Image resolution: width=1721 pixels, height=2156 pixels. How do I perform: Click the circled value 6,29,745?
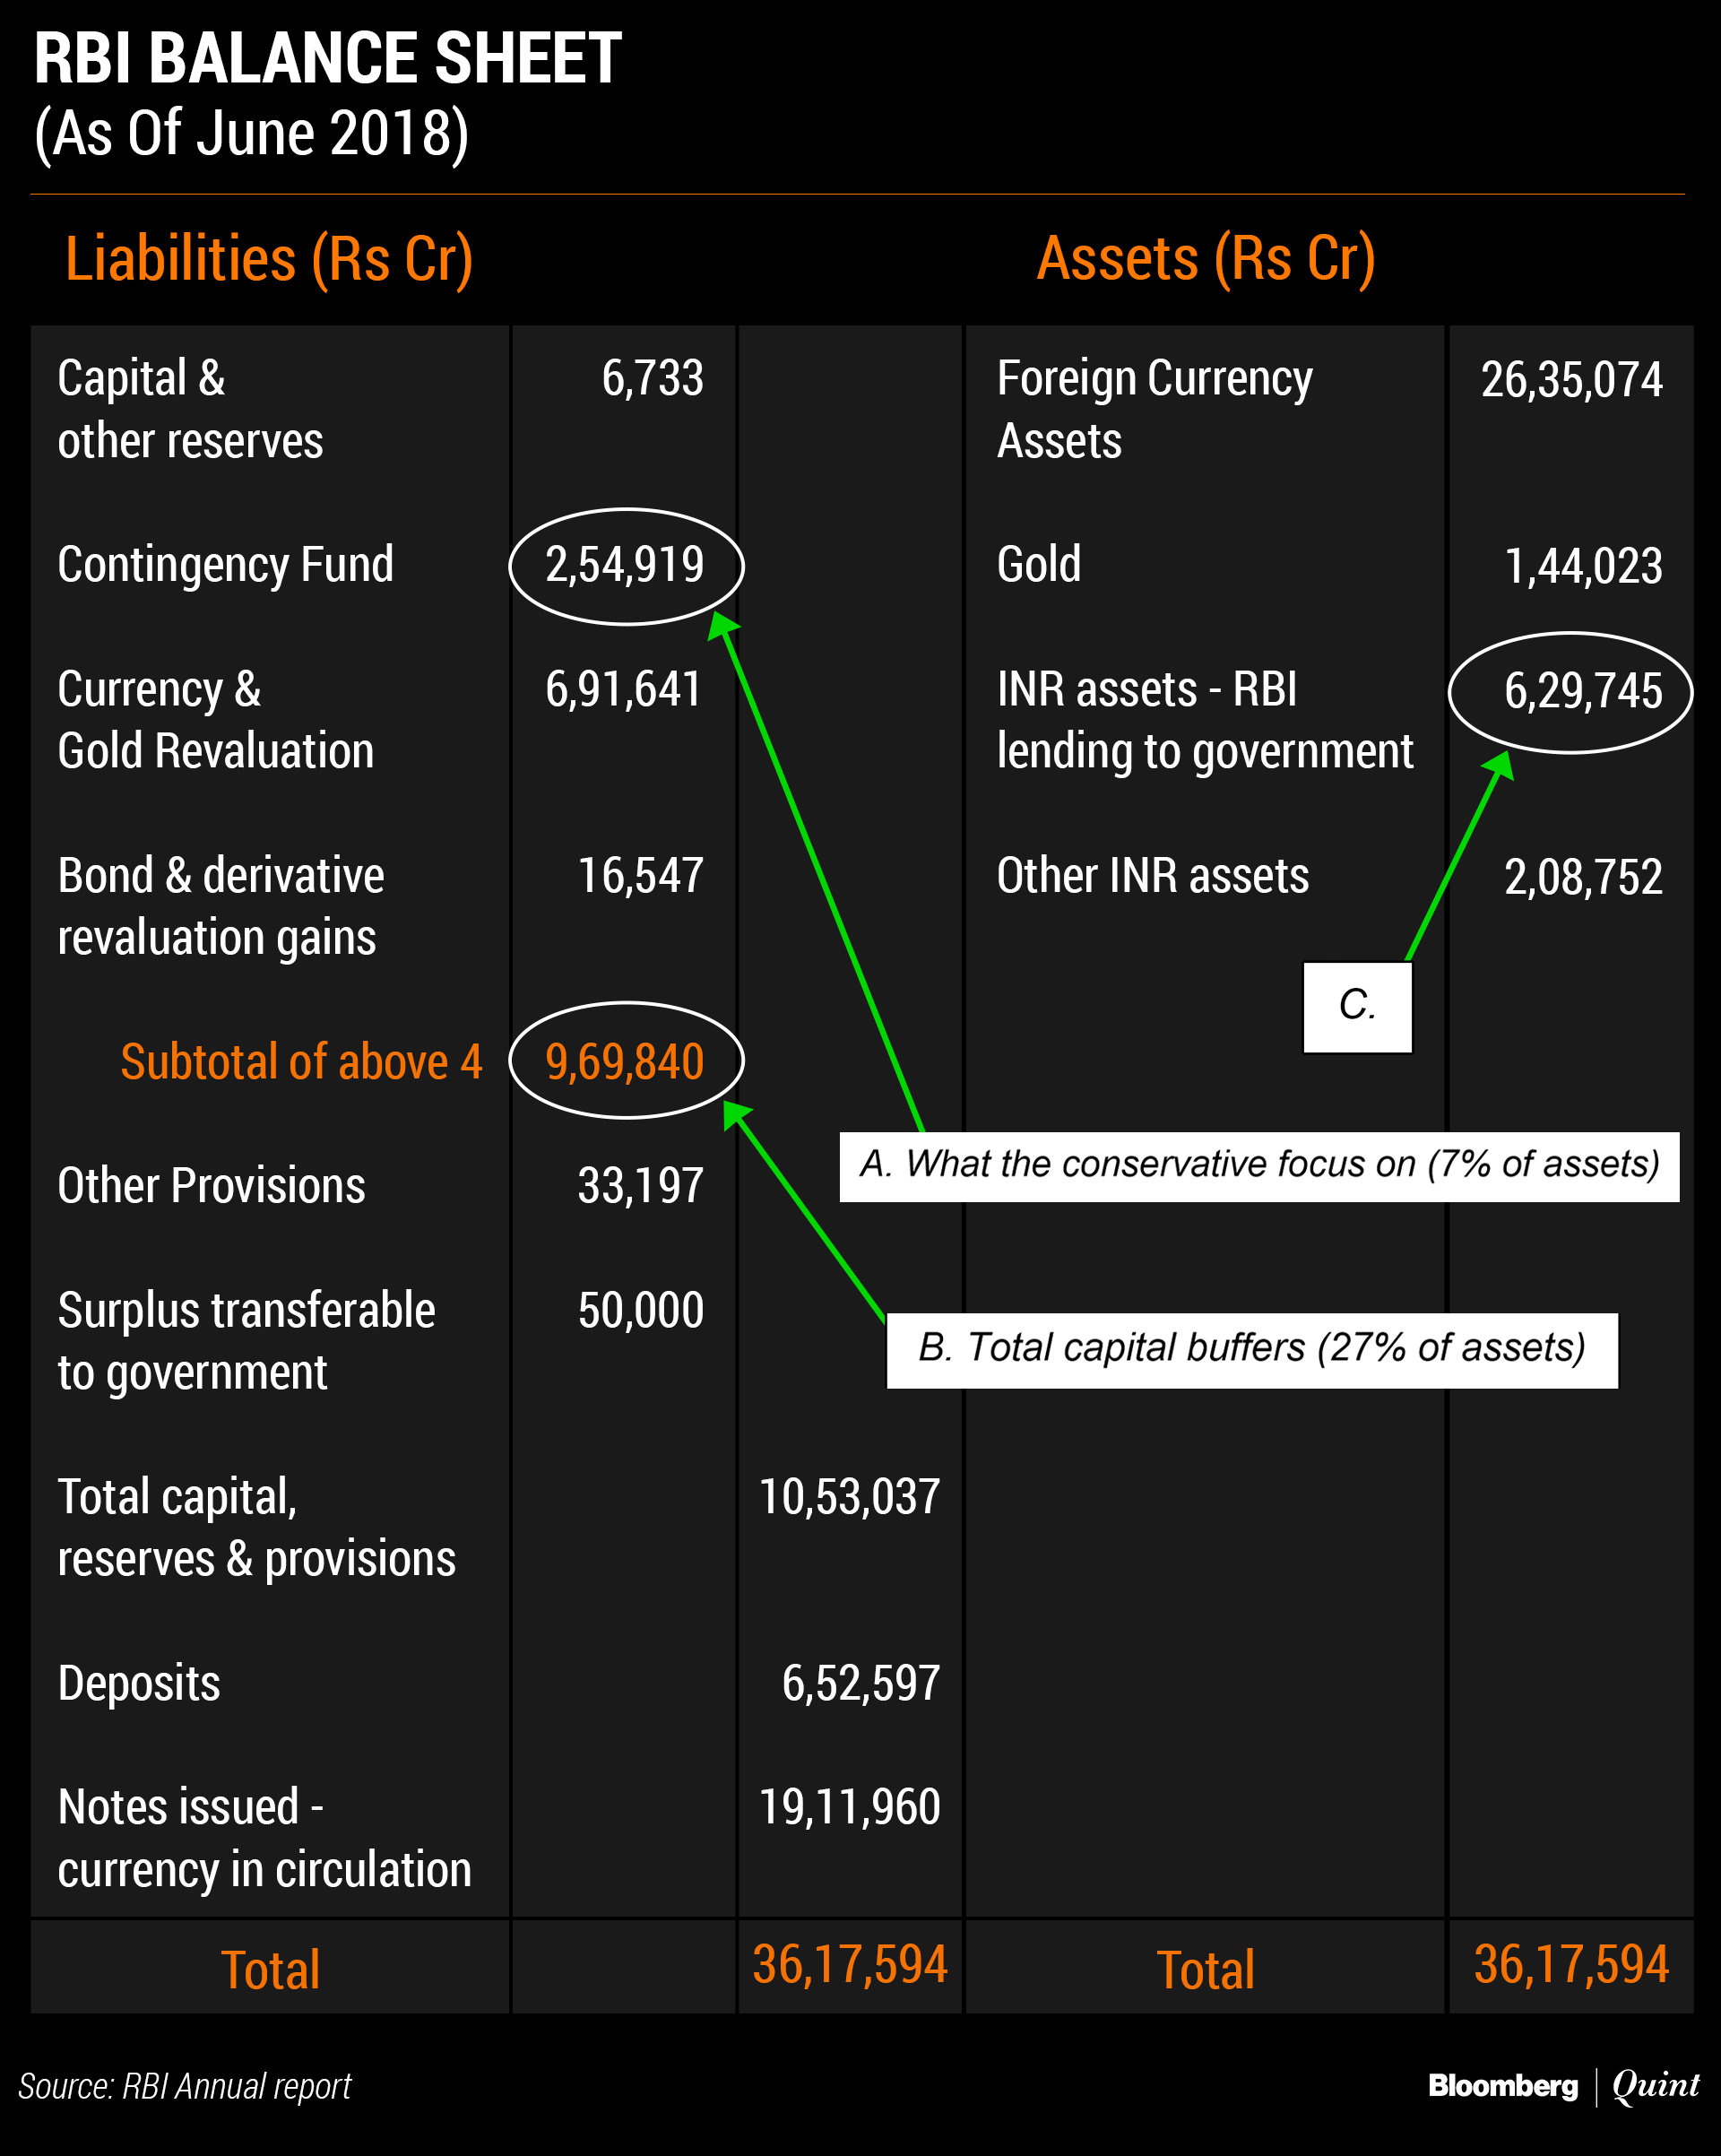tap(1582, 691)
